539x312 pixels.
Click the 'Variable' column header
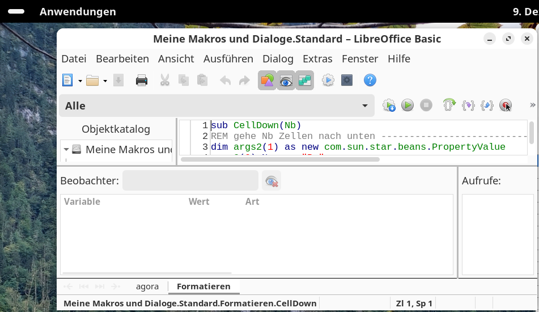click(82, 201)
